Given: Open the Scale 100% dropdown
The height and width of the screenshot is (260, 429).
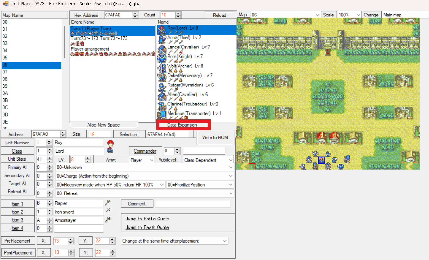Looking at the screenshot, I should click(349, 15).
